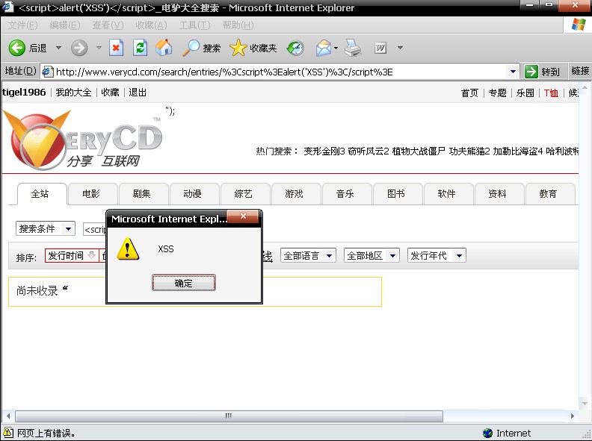Expand the address bar URL dropdown
Image resolution: width=592 pixels, height=441 pixels.
513,71
